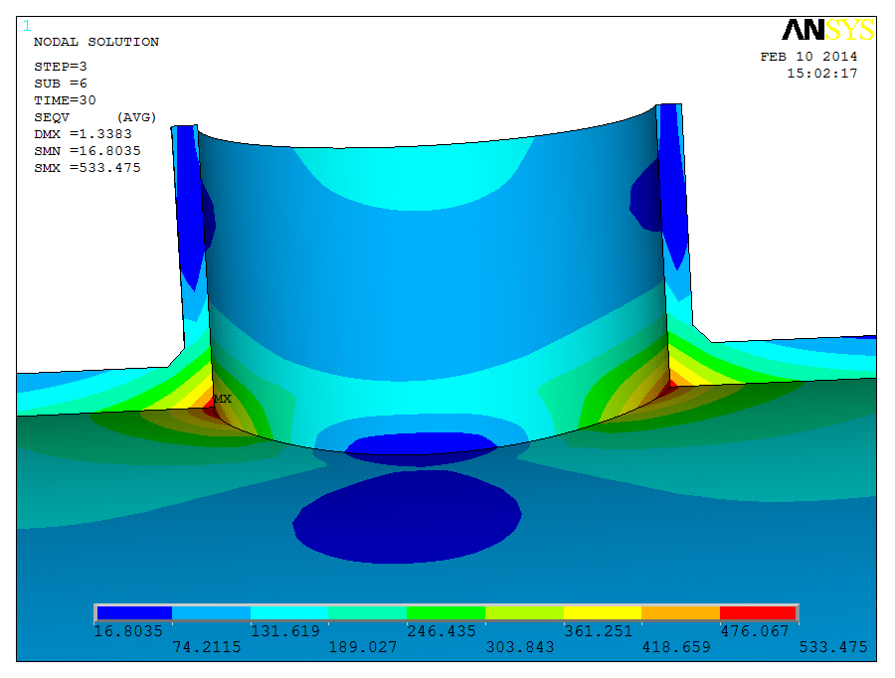Click the SUB =6 label
Viewport: 895px width, 678px height.
(61, 84)
